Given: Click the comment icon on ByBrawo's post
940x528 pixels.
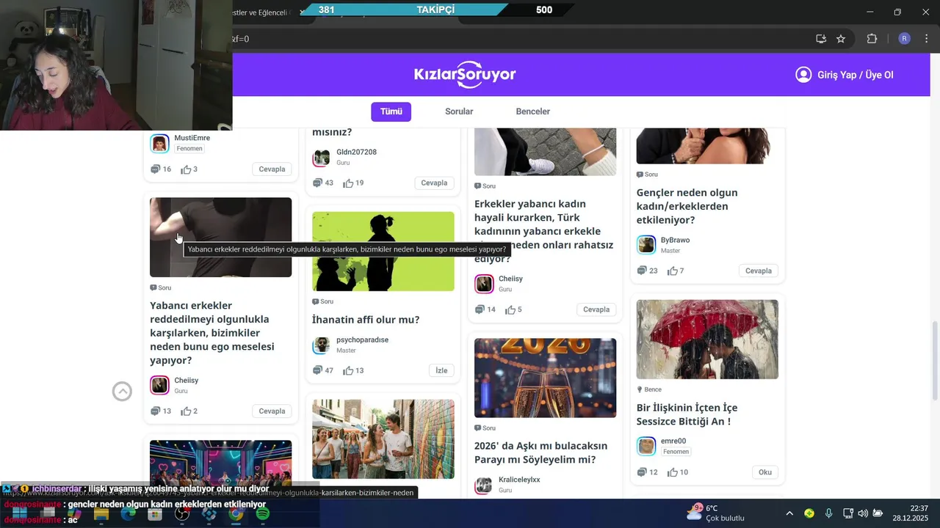Looking at the screenshot, I should tap(642, 271).
